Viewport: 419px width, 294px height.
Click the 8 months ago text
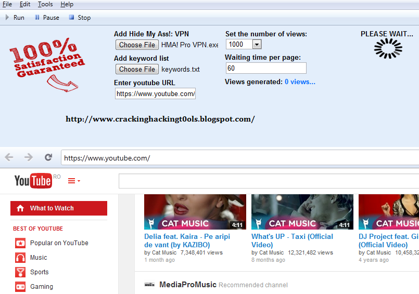(268, 260)
